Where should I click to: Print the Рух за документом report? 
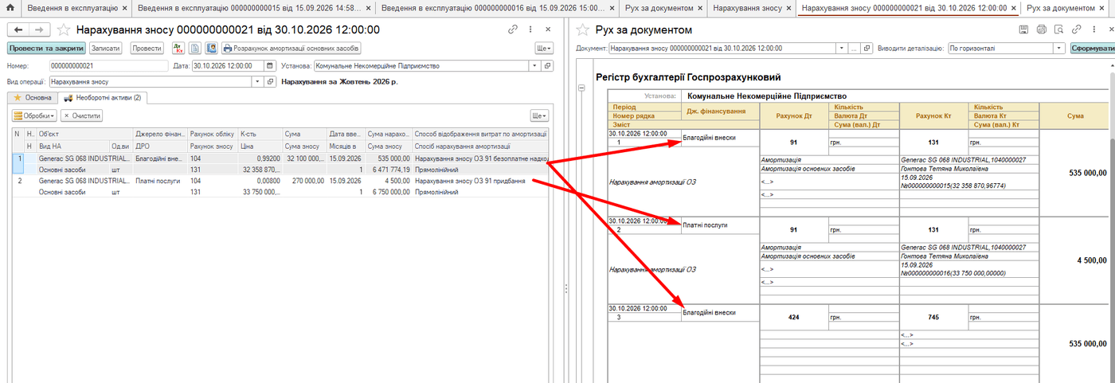[1041, 30]
